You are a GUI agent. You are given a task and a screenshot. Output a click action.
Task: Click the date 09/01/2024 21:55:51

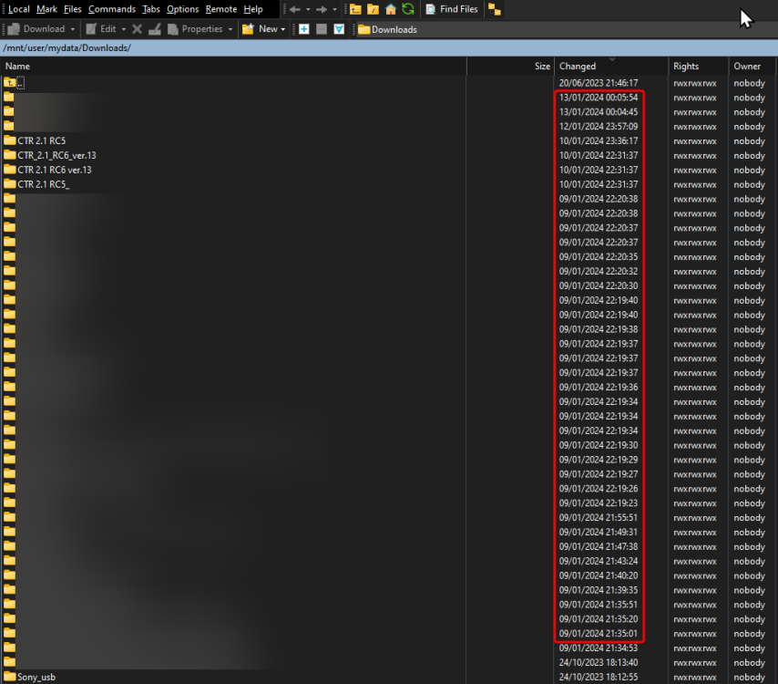tap(599, 517)
